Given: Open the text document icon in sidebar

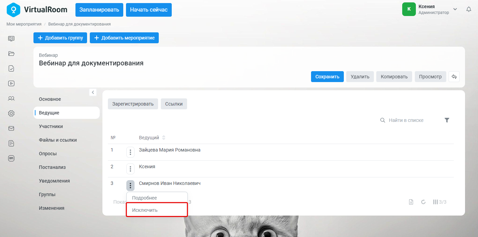Looking at the screenshot, I should (11, 143).
